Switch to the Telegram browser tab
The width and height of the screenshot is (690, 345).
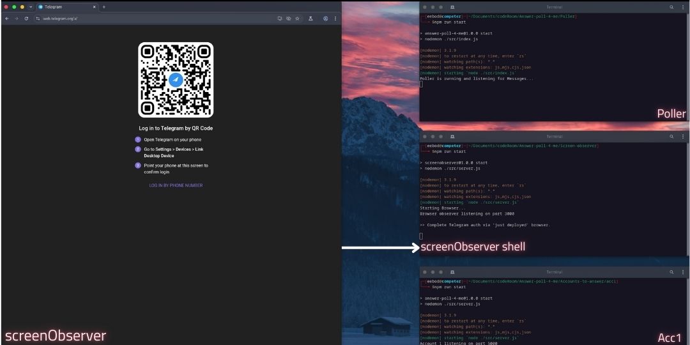click(x=66, y=7)
